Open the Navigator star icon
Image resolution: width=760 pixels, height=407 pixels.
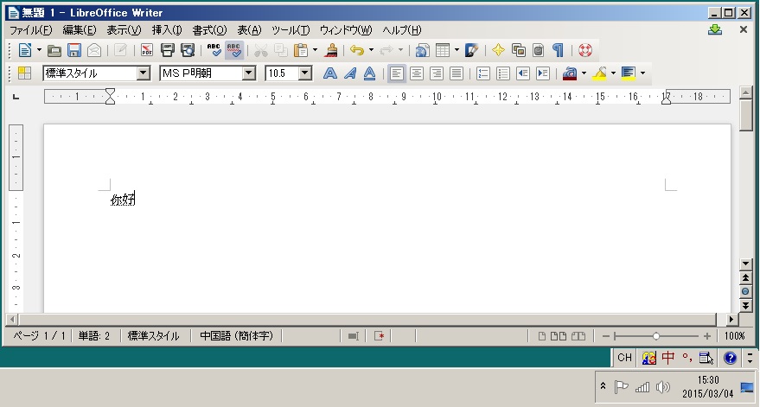[x=498, y=51]
